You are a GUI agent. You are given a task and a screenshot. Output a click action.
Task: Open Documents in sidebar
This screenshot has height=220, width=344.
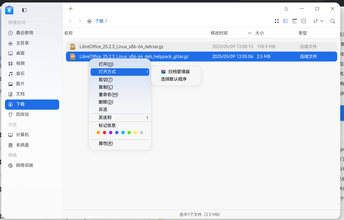pyautogui.click(x=32, y=94)
